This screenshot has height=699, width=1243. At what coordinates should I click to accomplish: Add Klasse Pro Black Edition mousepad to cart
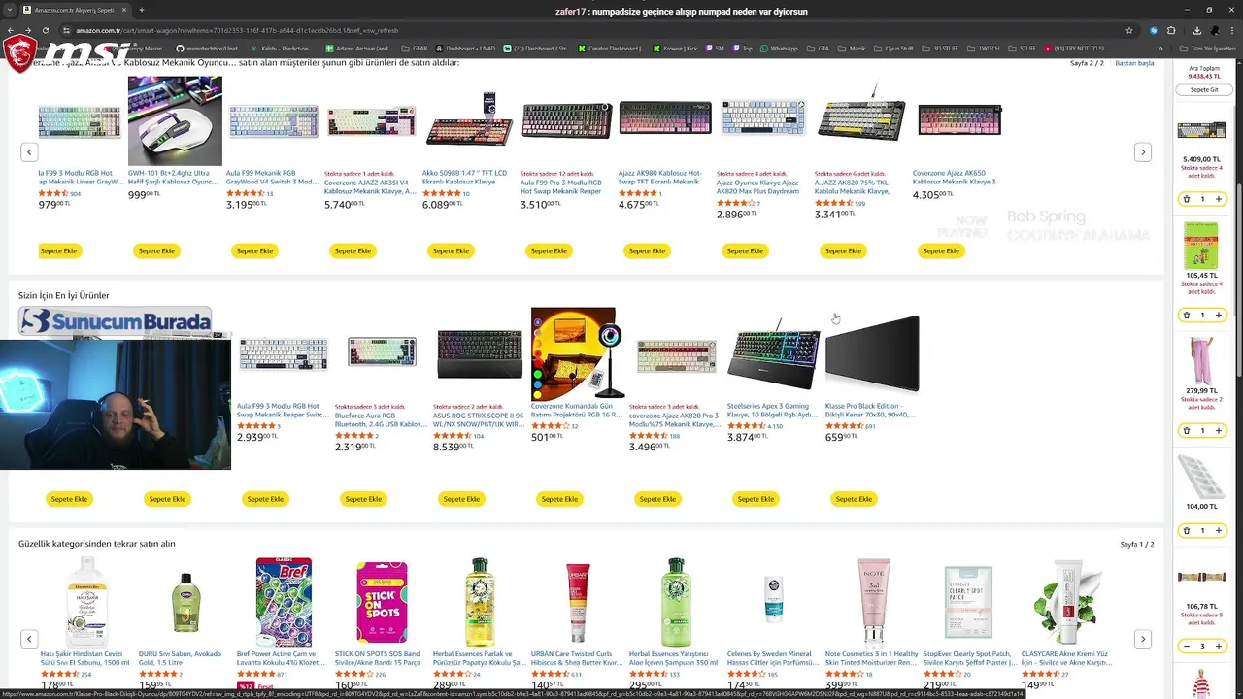[x=854, y=499]
